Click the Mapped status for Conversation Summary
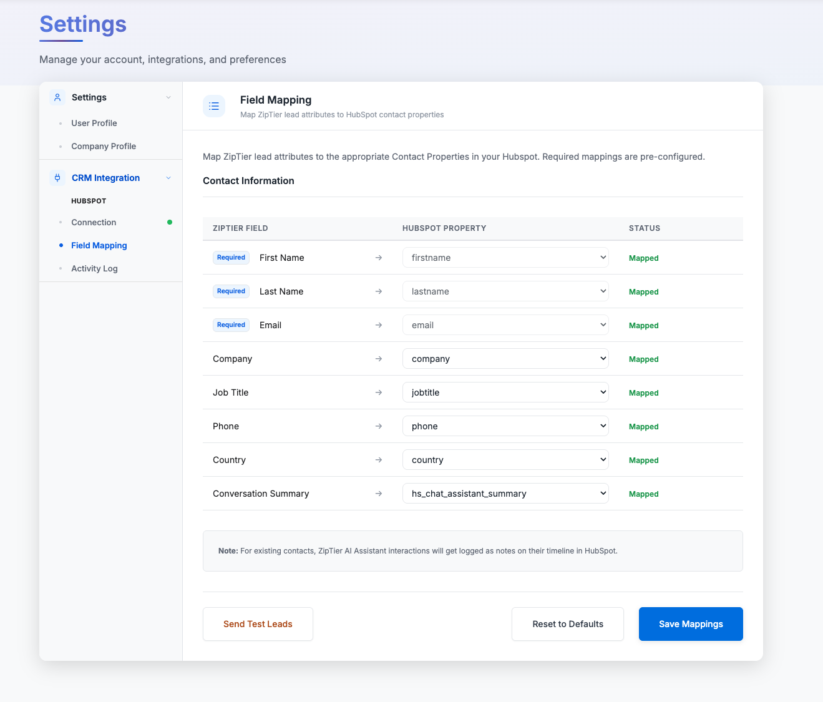Viewport: 823px width, 702px height. pos(644,494)
